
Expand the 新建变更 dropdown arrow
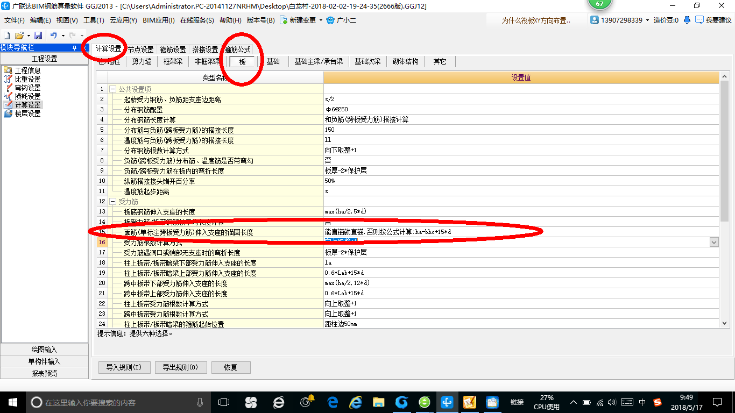[321, 20]
